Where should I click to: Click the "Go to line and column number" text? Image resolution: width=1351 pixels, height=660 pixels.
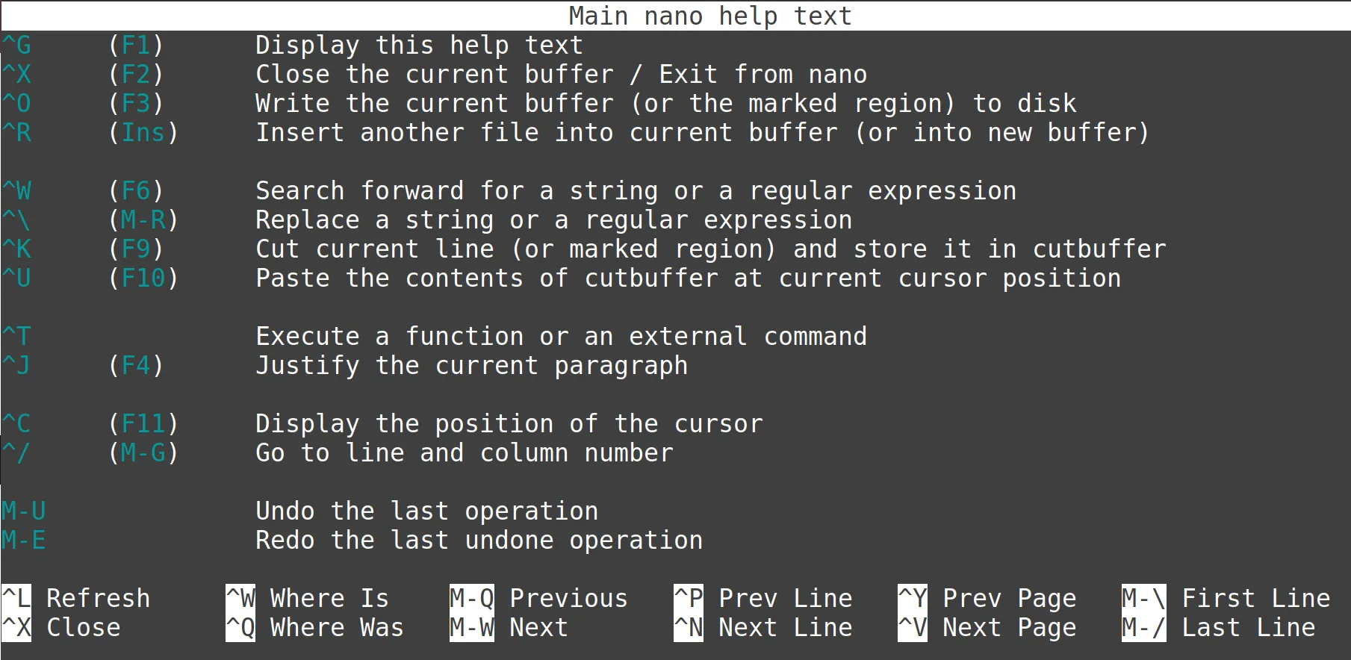click(464, 453)
